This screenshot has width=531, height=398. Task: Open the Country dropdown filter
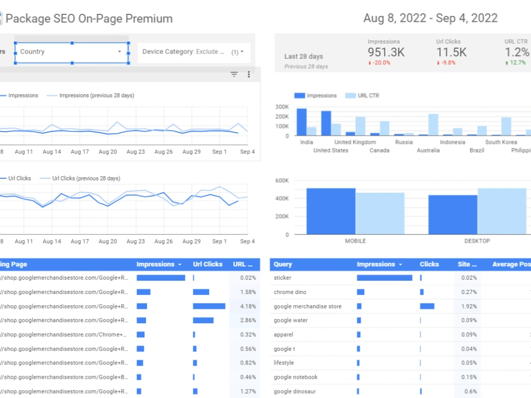[x=72, y=53]
